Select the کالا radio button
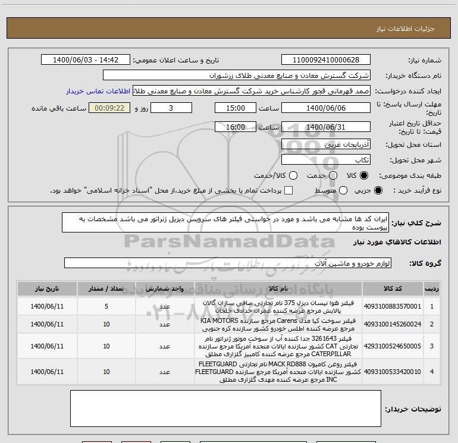Viewport: 458px width, 443px height. tap(364, 175)
